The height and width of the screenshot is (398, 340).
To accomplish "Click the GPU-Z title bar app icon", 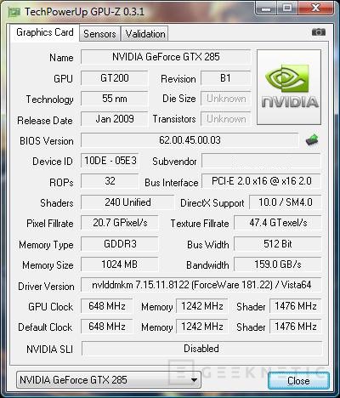I will [x=14, y=12].
